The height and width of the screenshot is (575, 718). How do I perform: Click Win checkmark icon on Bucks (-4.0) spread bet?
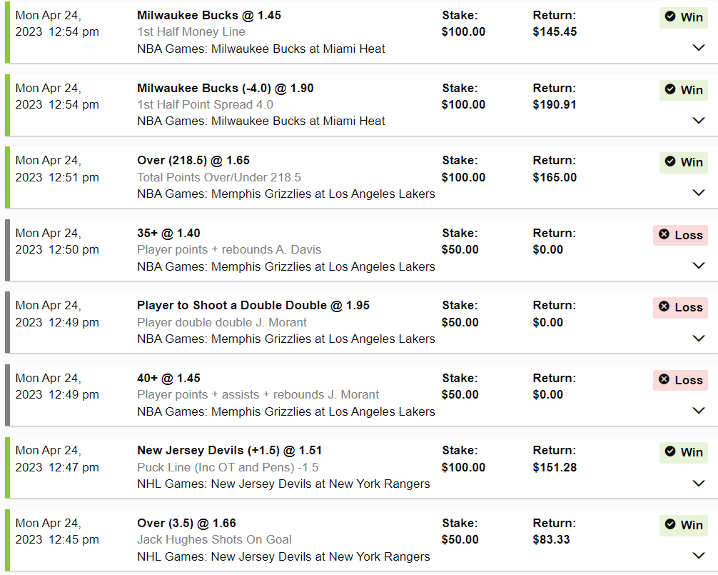click(x=670, y=89)
